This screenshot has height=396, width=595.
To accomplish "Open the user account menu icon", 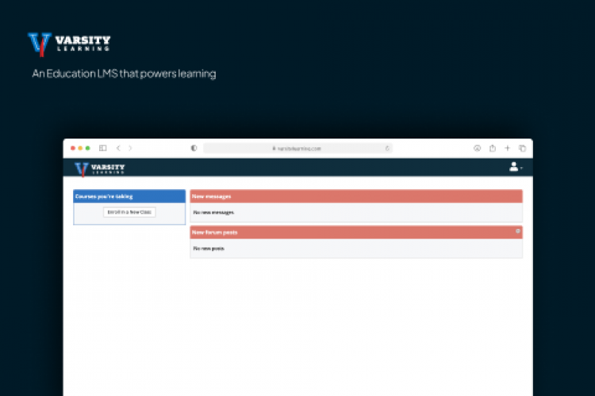I will [x=516, y=167].
